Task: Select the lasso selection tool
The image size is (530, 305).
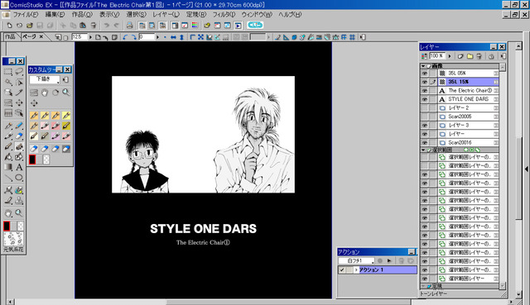Action: (x=19, y=72)
